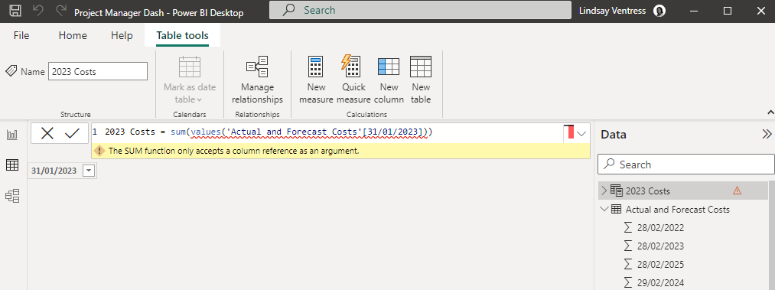Open Manage relationships
Viewport: 775px width, 290px height.
pyautogui.click(x=258, y=80)
